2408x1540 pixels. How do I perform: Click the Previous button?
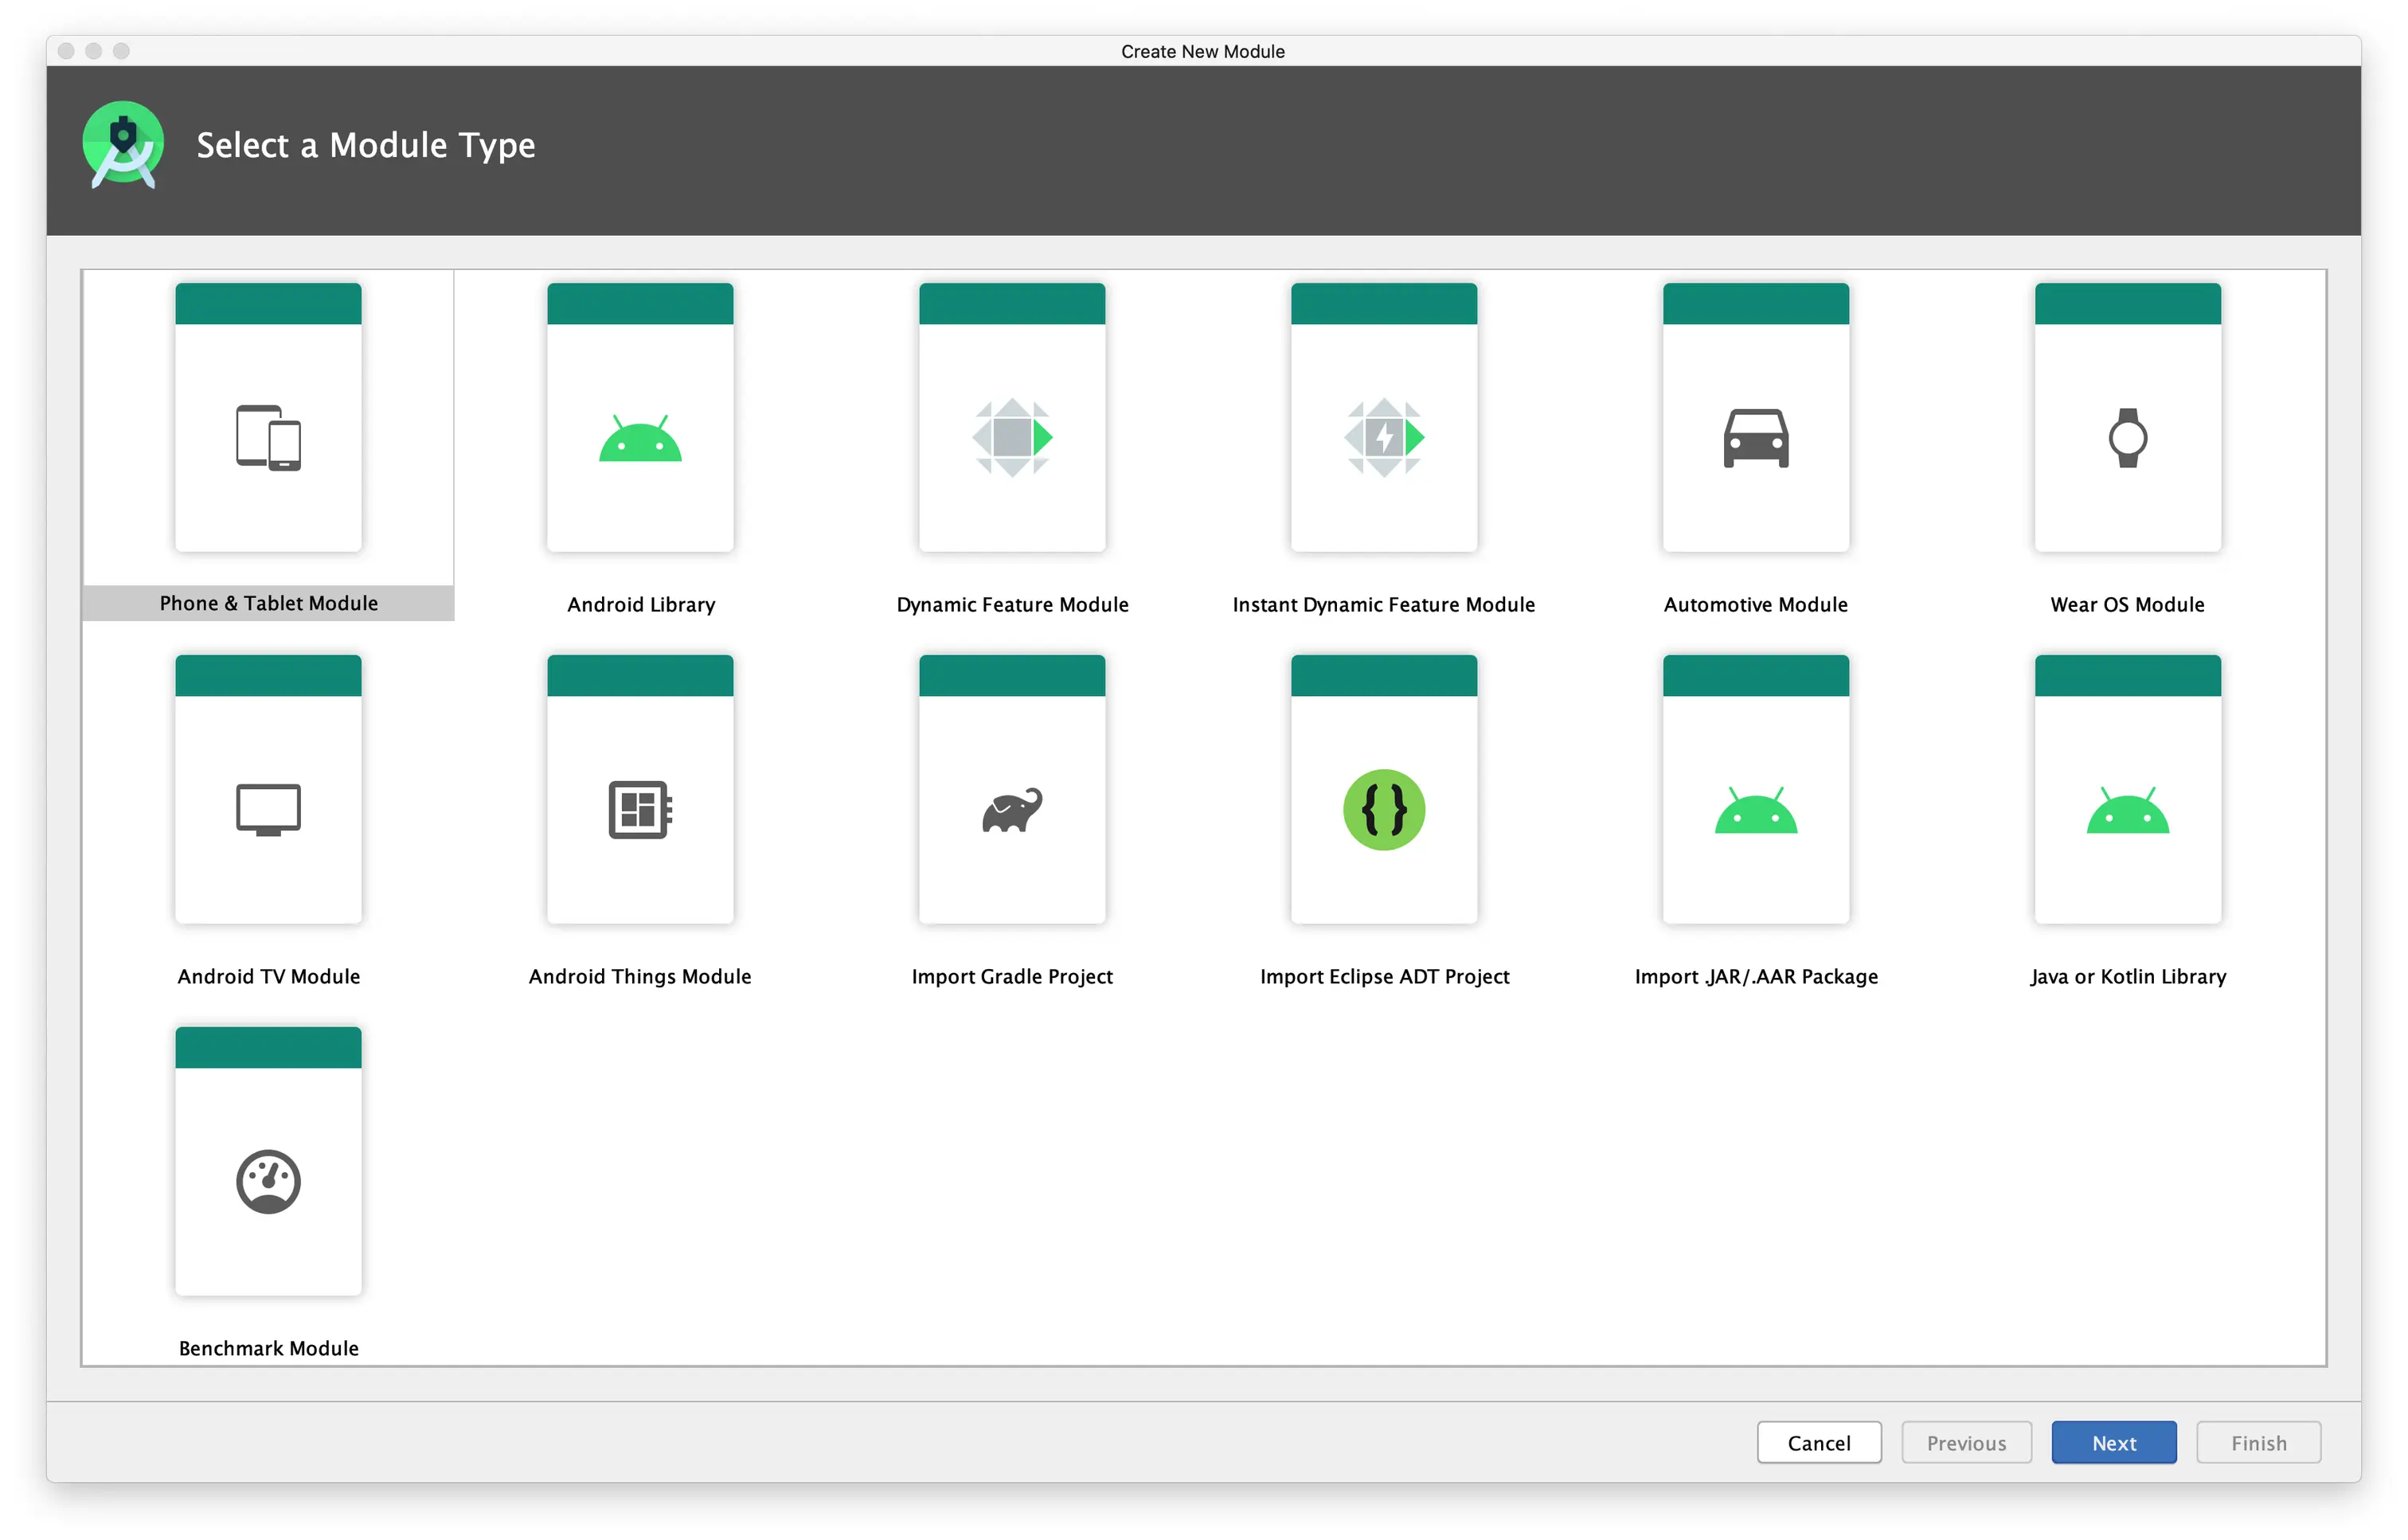click(1966, 1443)
